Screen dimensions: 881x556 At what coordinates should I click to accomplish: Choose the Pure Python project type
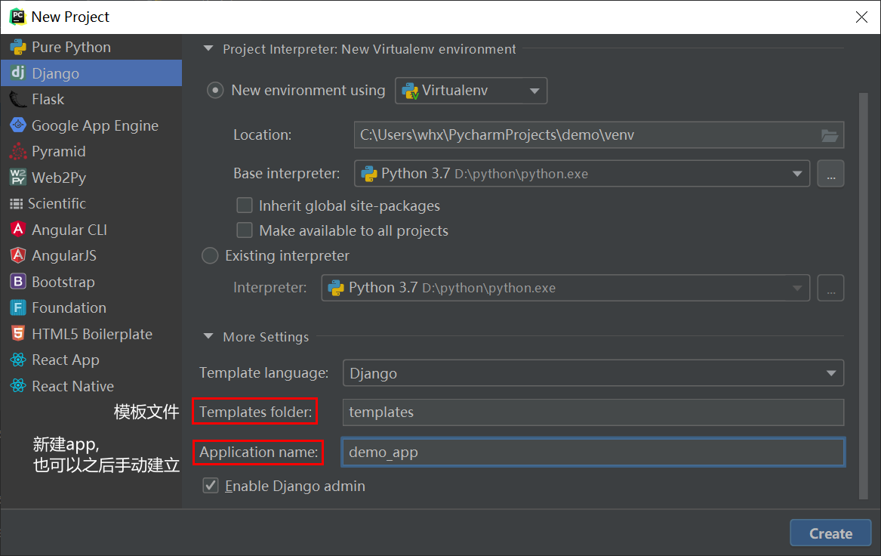point(91,48)
